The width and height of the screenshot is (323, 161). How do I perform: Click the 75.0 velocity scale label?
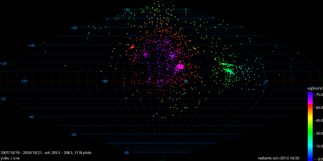(x=319, y=95)
